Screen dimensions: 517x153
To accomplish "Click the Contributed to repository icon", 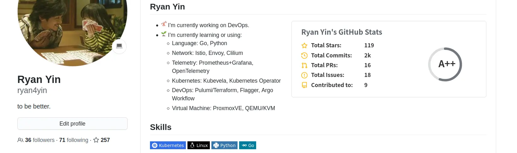I will pyautogui.click(x=304, y=85).
